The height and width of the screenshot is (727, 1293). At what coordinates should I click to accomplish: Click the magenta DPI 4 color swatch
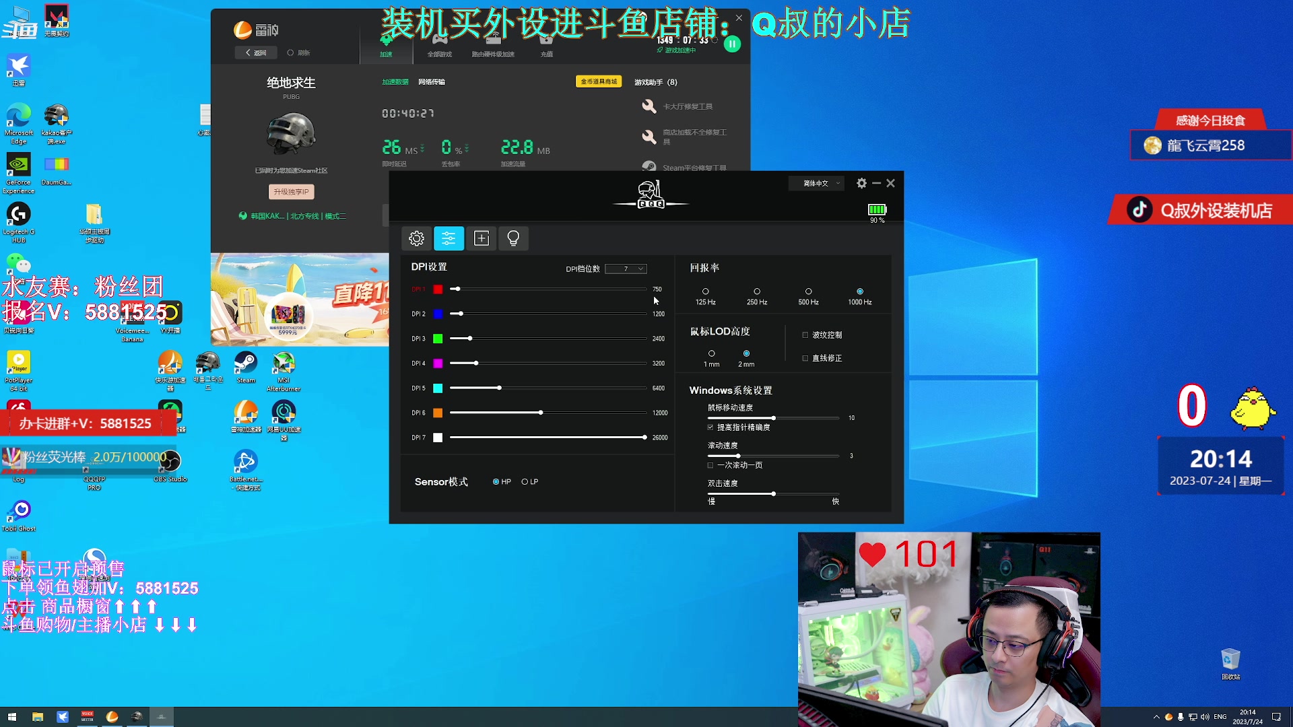[438, 363]
